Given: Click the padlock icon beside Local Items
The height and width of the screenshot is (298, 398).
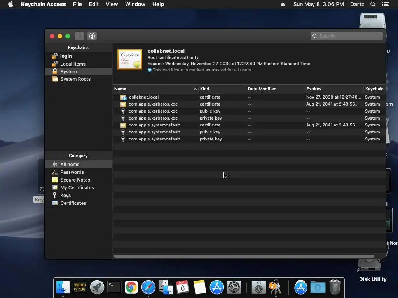Looking at the screenshot, I should click(54, 64).
